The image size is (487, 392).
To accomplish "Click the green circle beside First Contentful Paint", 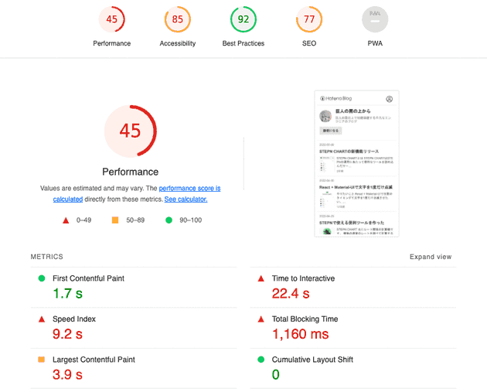I will [41, 278].
